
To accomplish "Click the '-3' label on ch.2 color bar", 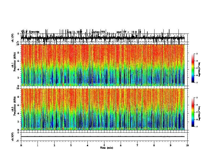I will tap(196, 98).
